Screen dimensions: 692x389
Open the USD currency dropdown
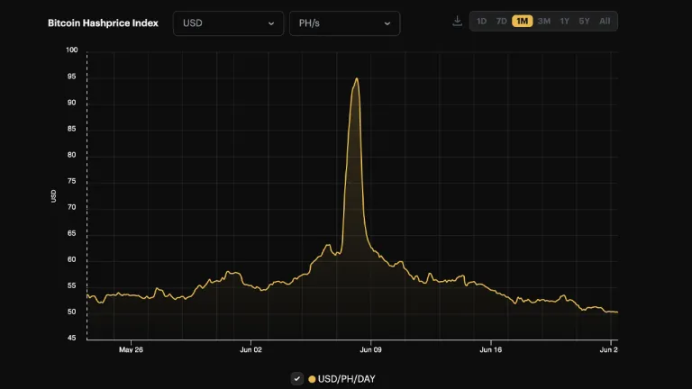pos(228,23)
